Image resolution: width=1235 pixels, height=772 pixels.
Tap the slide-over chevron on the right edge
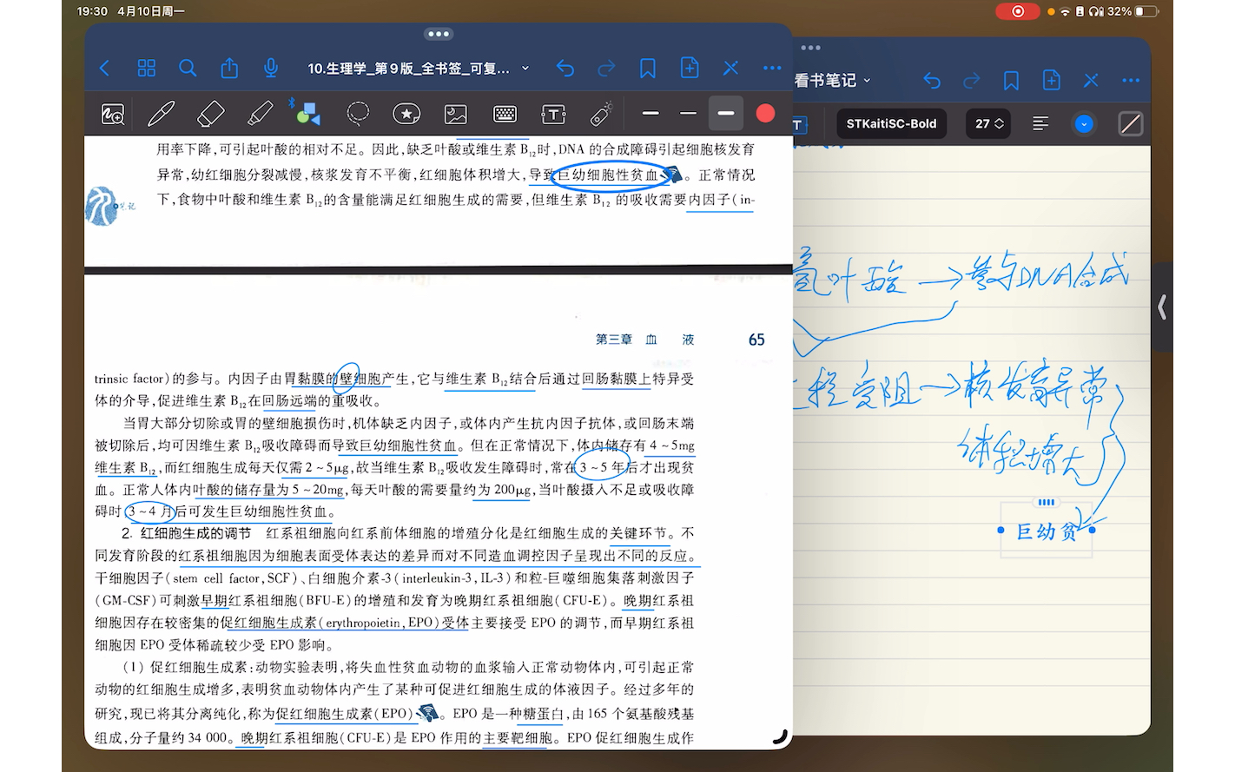tap(1162, 307)
